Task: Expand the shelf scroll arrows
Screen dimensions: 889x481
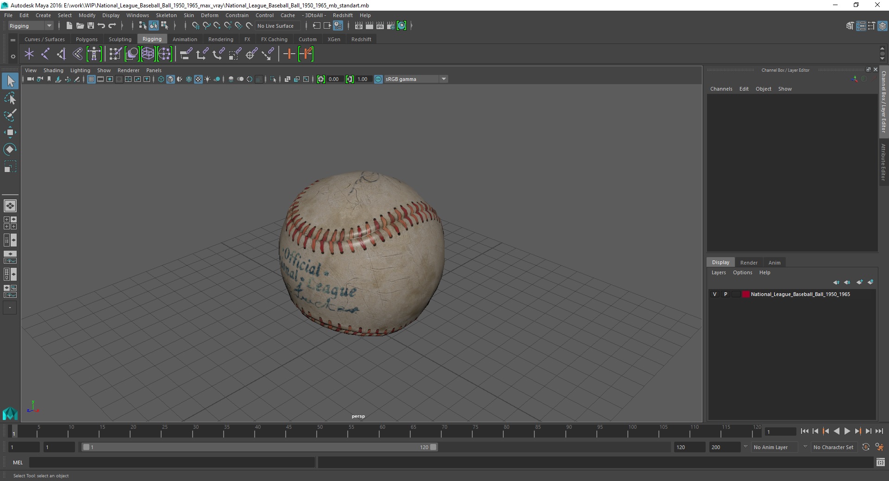Action: (882, 54)
